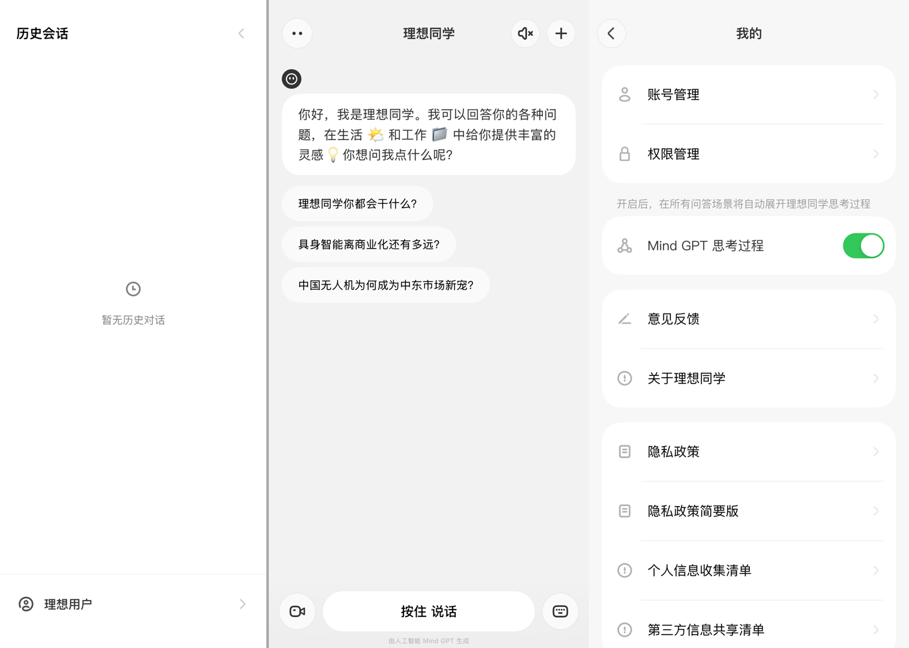This screenshot has width=909, height=648.
Task: Mute the voice output with speaker icon
Action: tap(525, 33)
